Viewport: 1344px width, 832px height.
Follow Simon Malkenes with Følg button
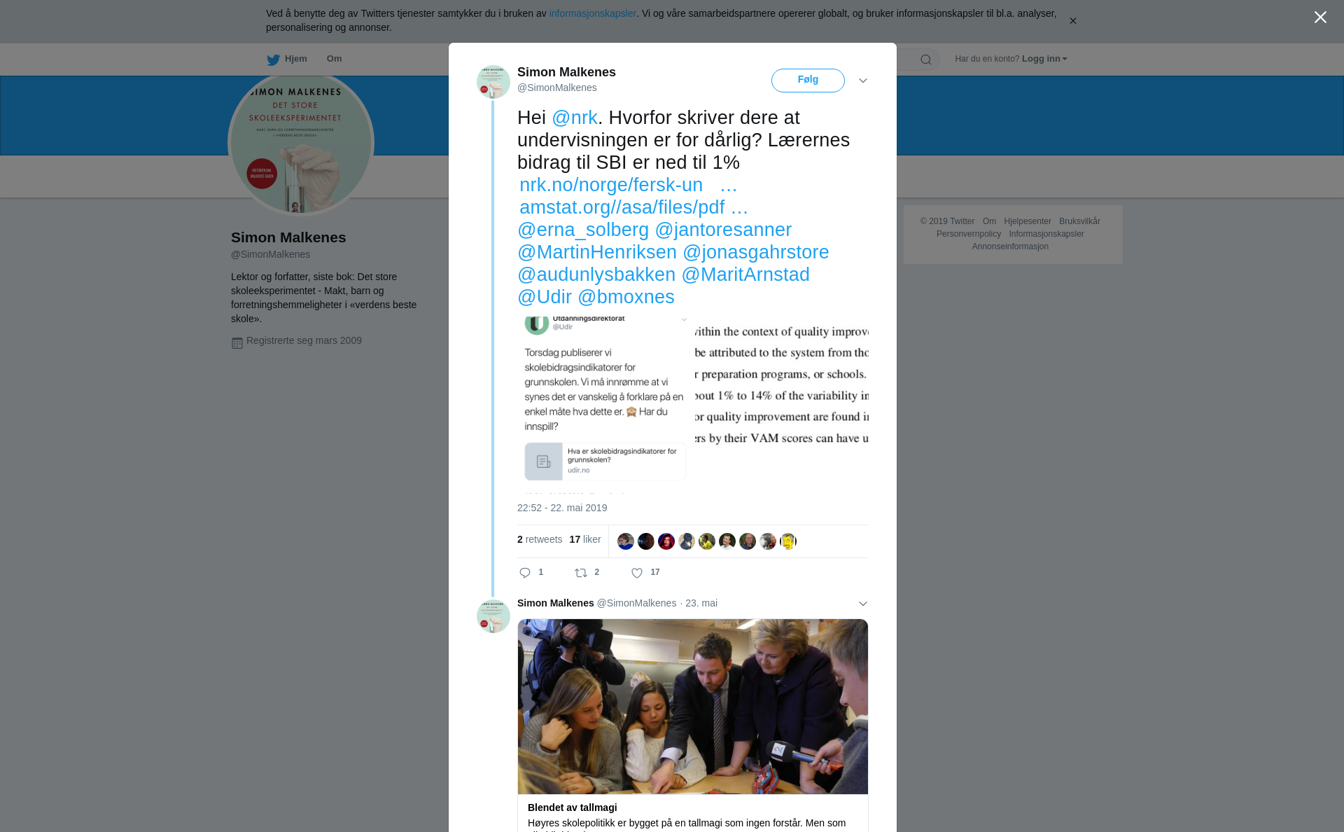(808, 81)
